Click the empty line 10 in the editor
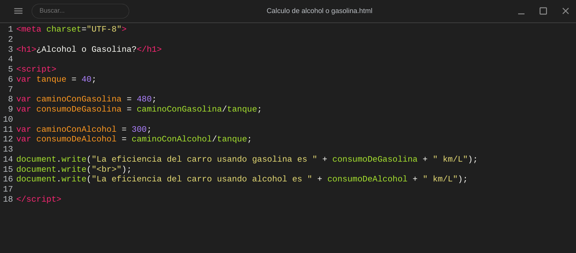The image size is (576, 253). pyautogui.click(x=127, y=120)
